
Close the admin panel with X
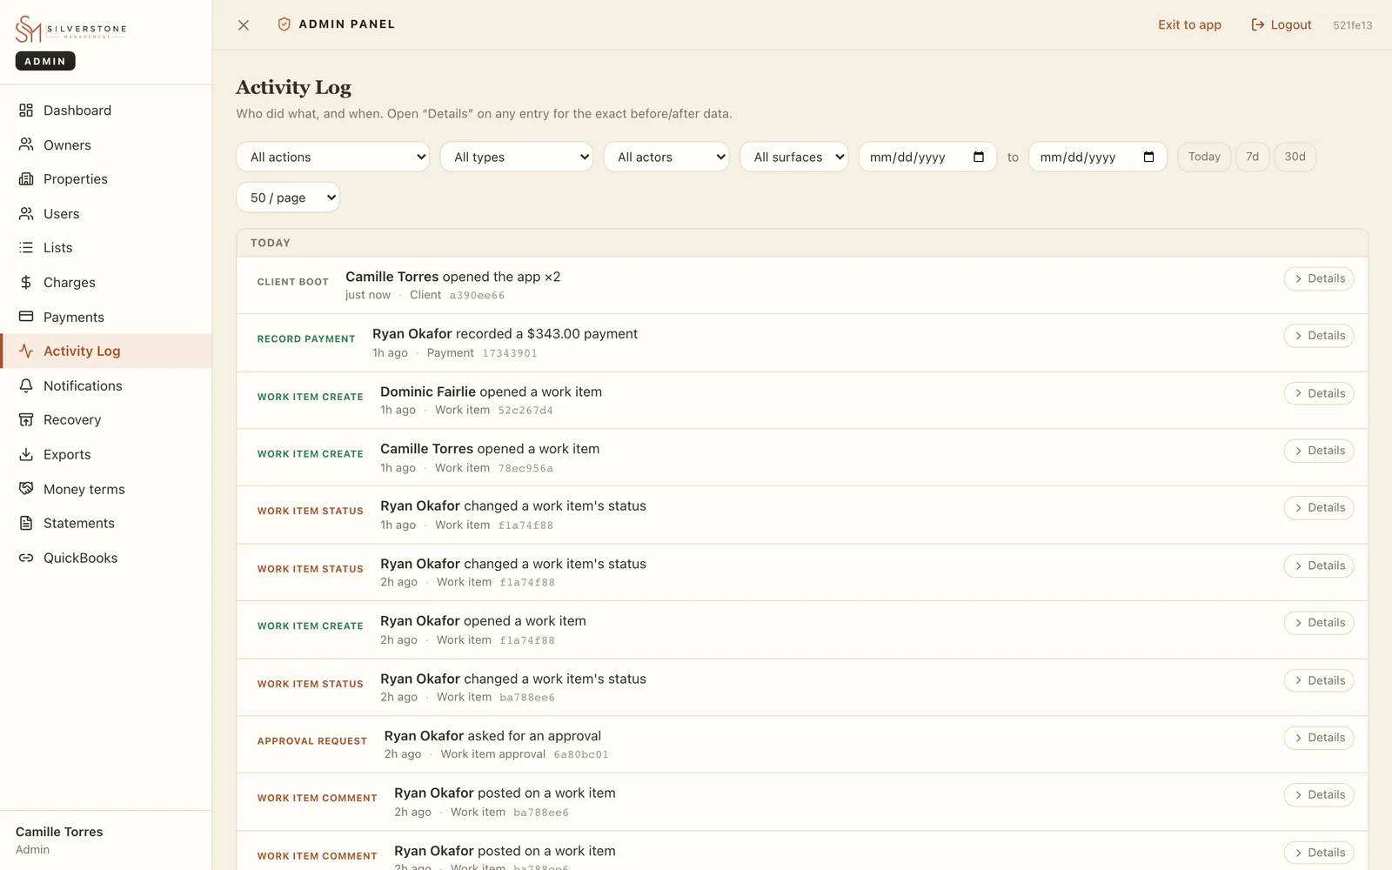[244, 25]
